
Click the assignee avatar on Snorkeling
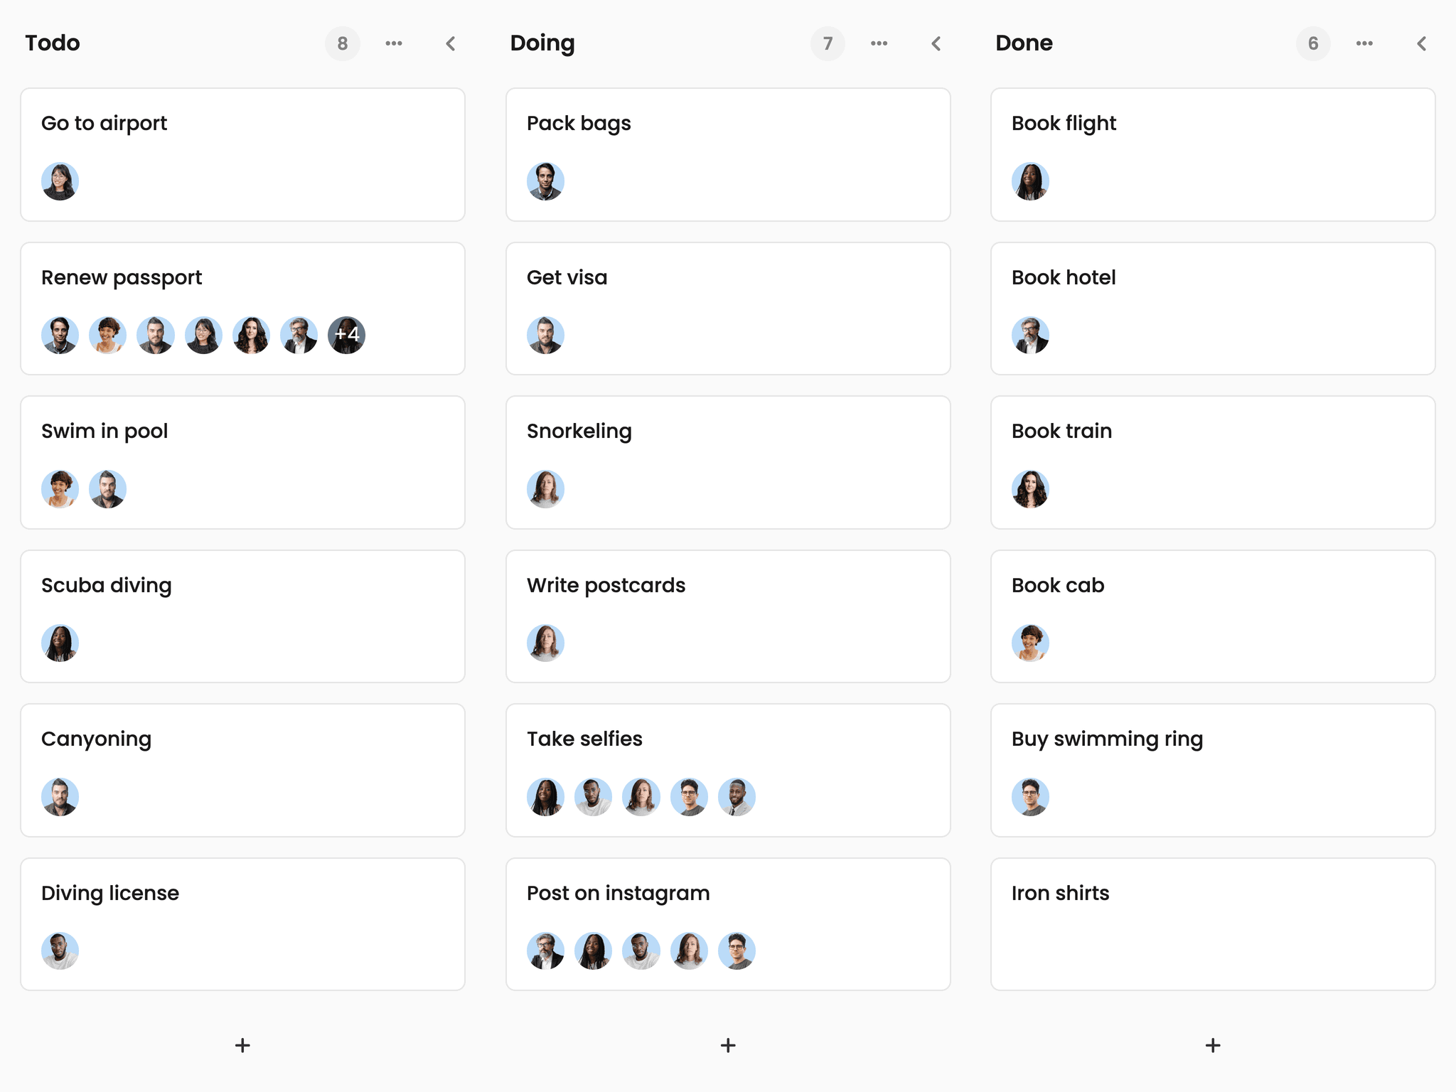pyautogui.click(x=545, y=488)
